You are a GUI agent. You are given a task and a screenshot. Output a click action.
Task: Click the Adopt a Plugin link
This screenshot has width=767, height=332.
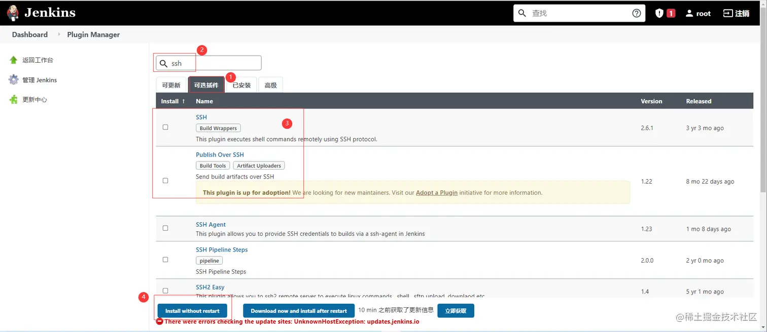click(x=437, y=192)
